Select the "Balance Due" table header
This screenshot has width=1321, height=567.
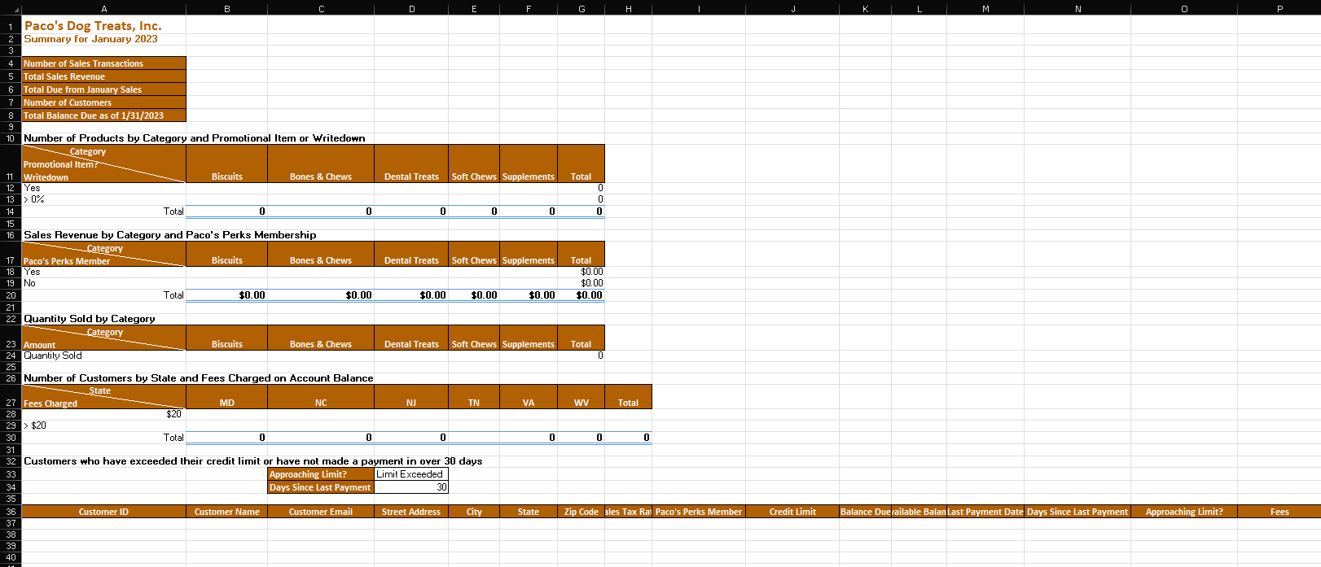865,512
